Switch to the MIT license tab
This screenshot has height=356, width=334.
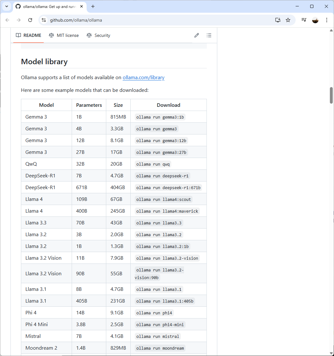(x=64, y=35)
